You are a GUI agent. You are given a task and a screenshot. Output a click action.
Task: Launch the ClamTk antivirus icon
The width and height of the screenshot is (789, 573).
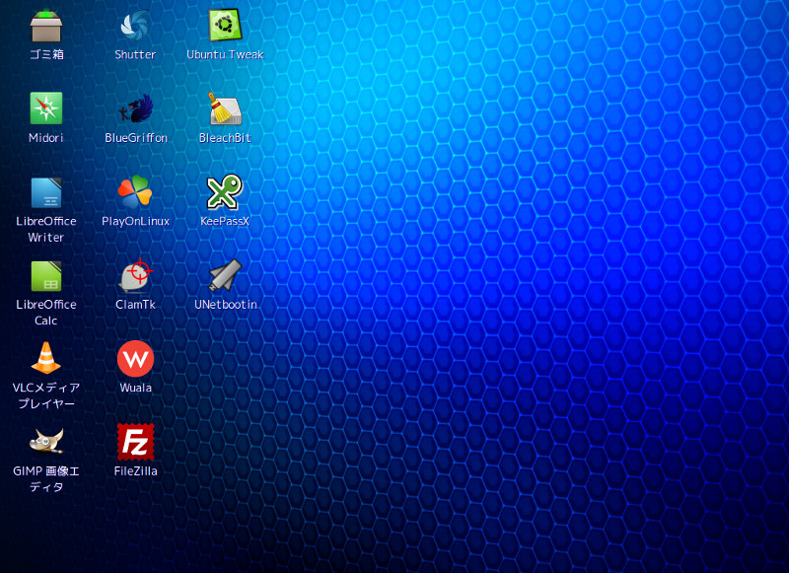pyautogui.click(x=135, y=275)
